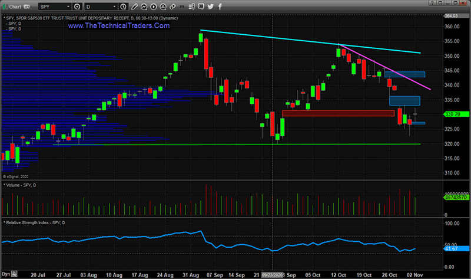Select the pencil drawing tool
The image size is (471, 279).
pyautogui.click(x=134, y=6)
